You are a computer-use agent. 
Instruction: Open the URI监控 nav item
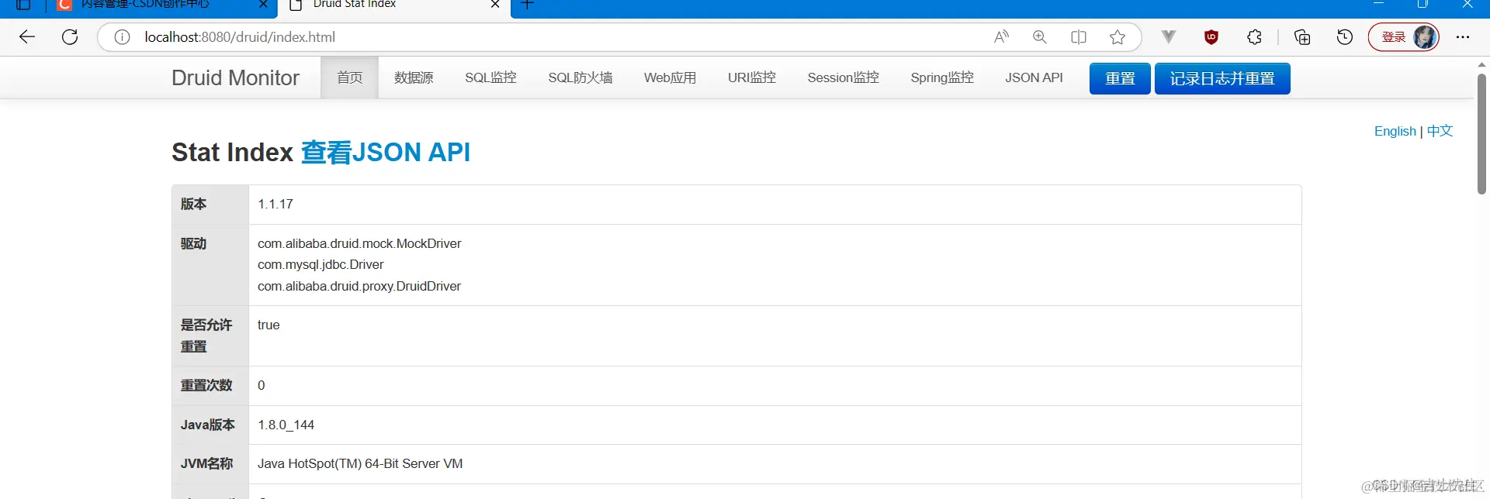[752, 77]
